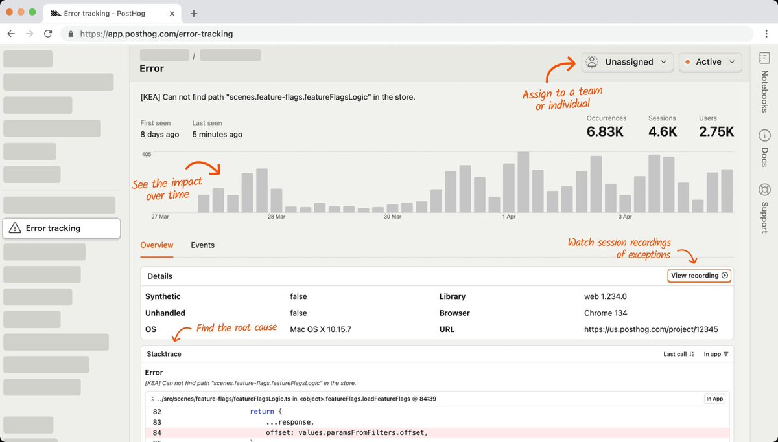Switch to the Overview tab

pos(157,245)
